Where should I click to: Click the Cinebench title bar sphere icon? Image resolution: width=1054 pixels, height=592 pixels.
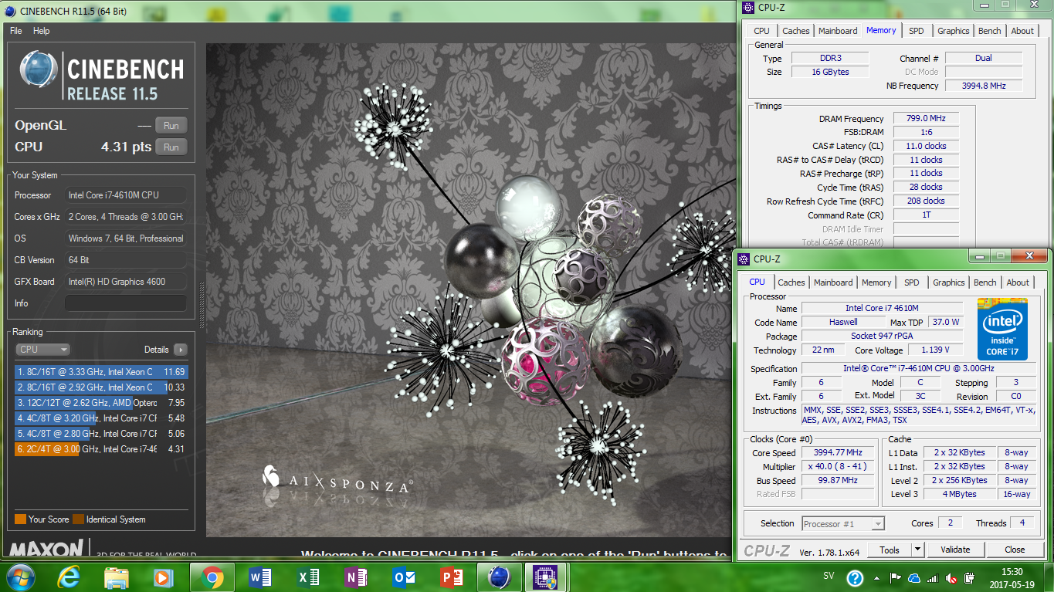9,10
